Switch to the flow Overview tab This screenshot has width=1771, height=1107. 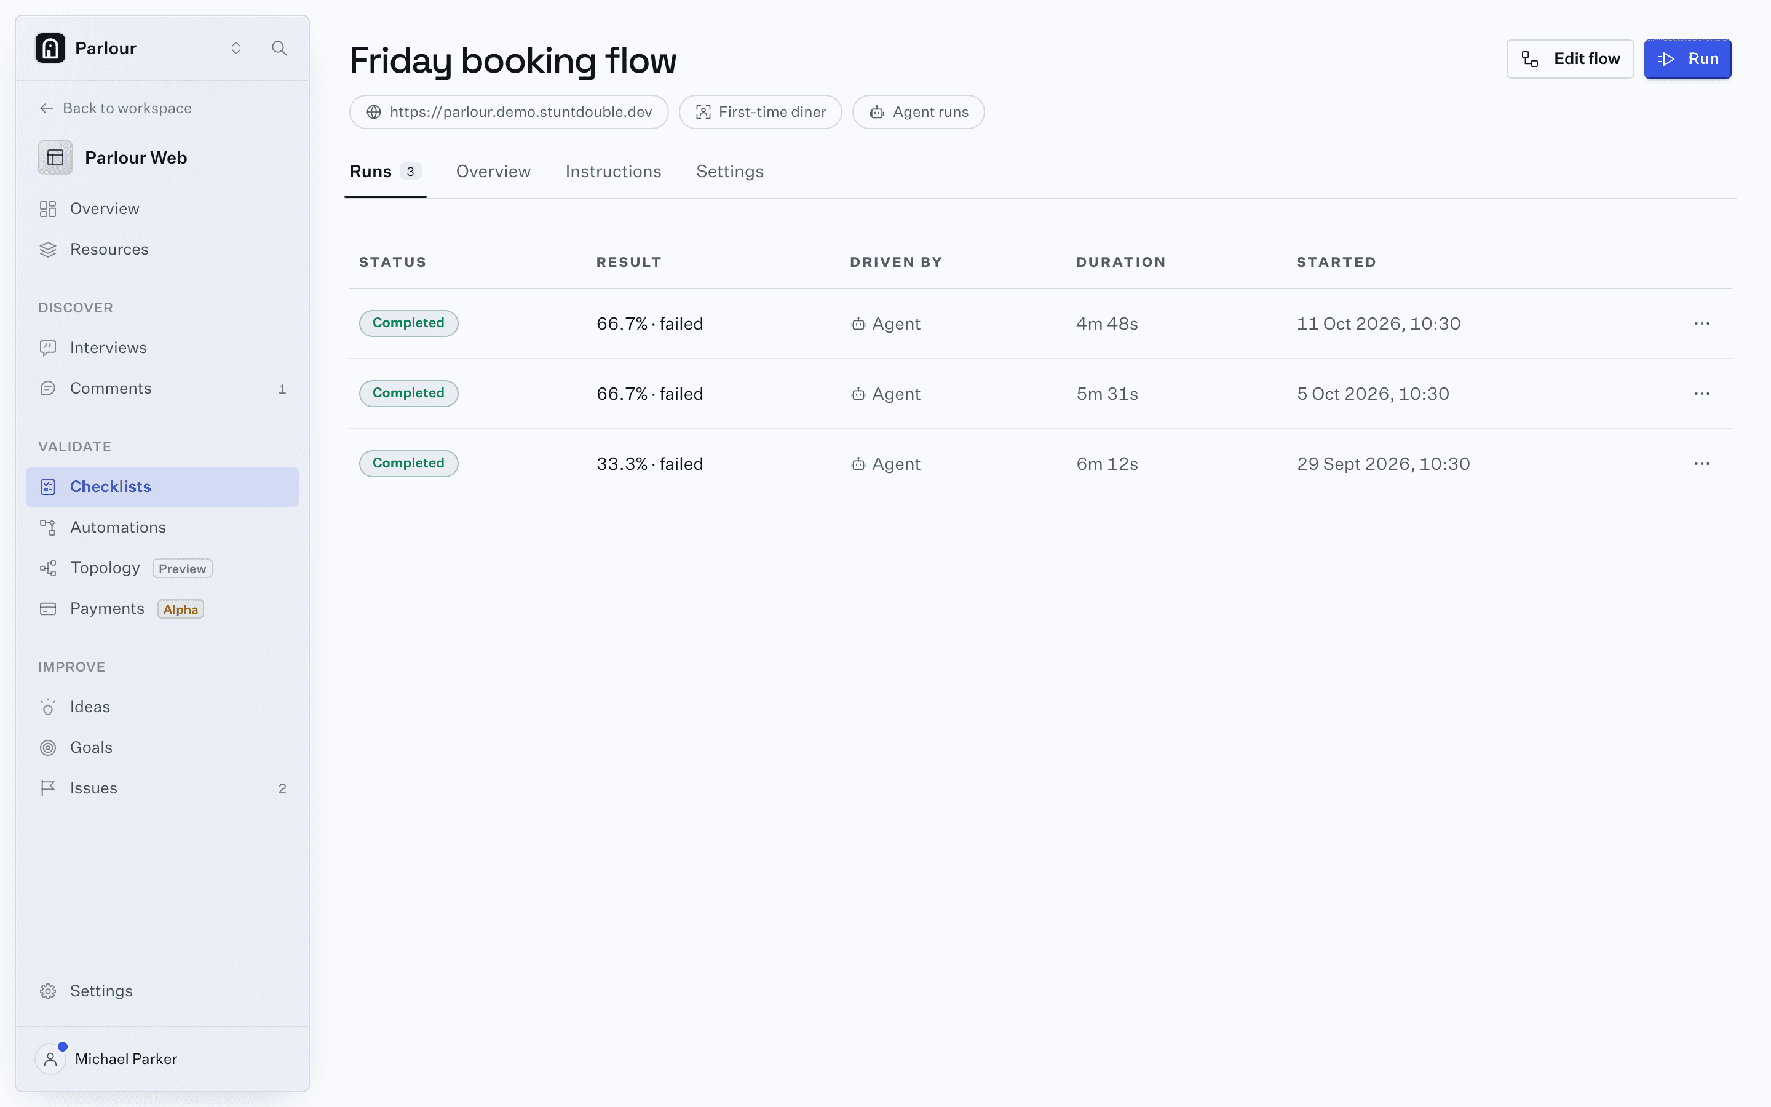coord(493,172)
